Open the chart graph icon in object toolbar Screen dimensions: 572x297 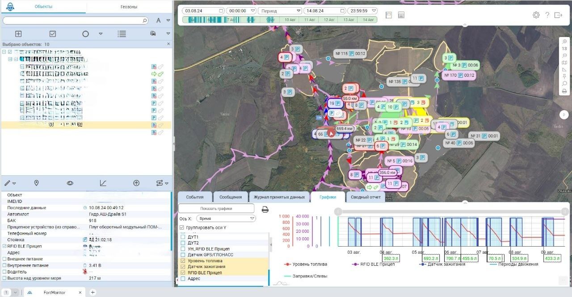pyautogui.click(x=103, y=183)
